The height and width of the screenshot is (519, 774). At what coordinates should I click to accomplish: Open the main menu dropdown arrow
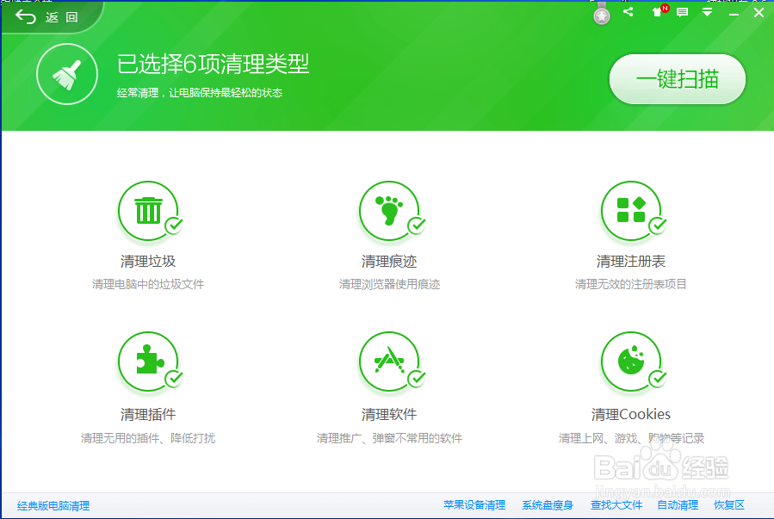(708, 12)
